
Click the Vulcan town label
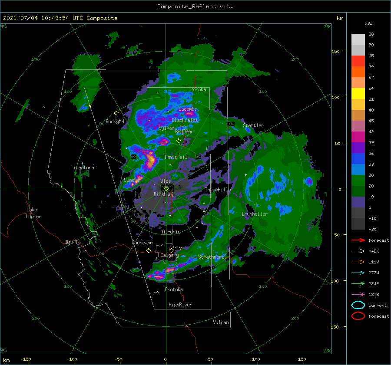[x=221, y=322]
